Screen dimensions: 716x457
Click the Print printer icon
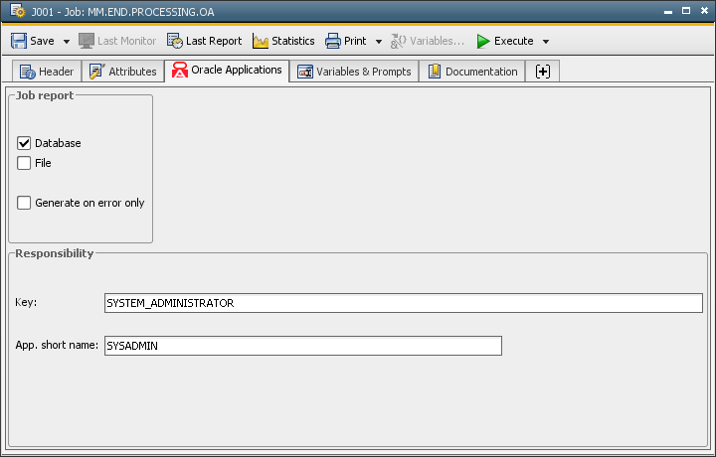click(333, 41)
